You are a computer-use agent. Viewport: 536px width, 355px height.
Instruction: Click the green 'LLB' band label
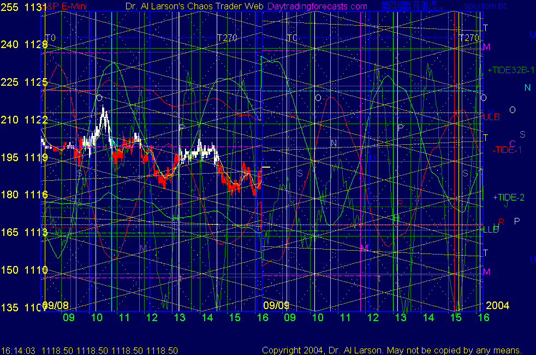click(x=491, y=230)
